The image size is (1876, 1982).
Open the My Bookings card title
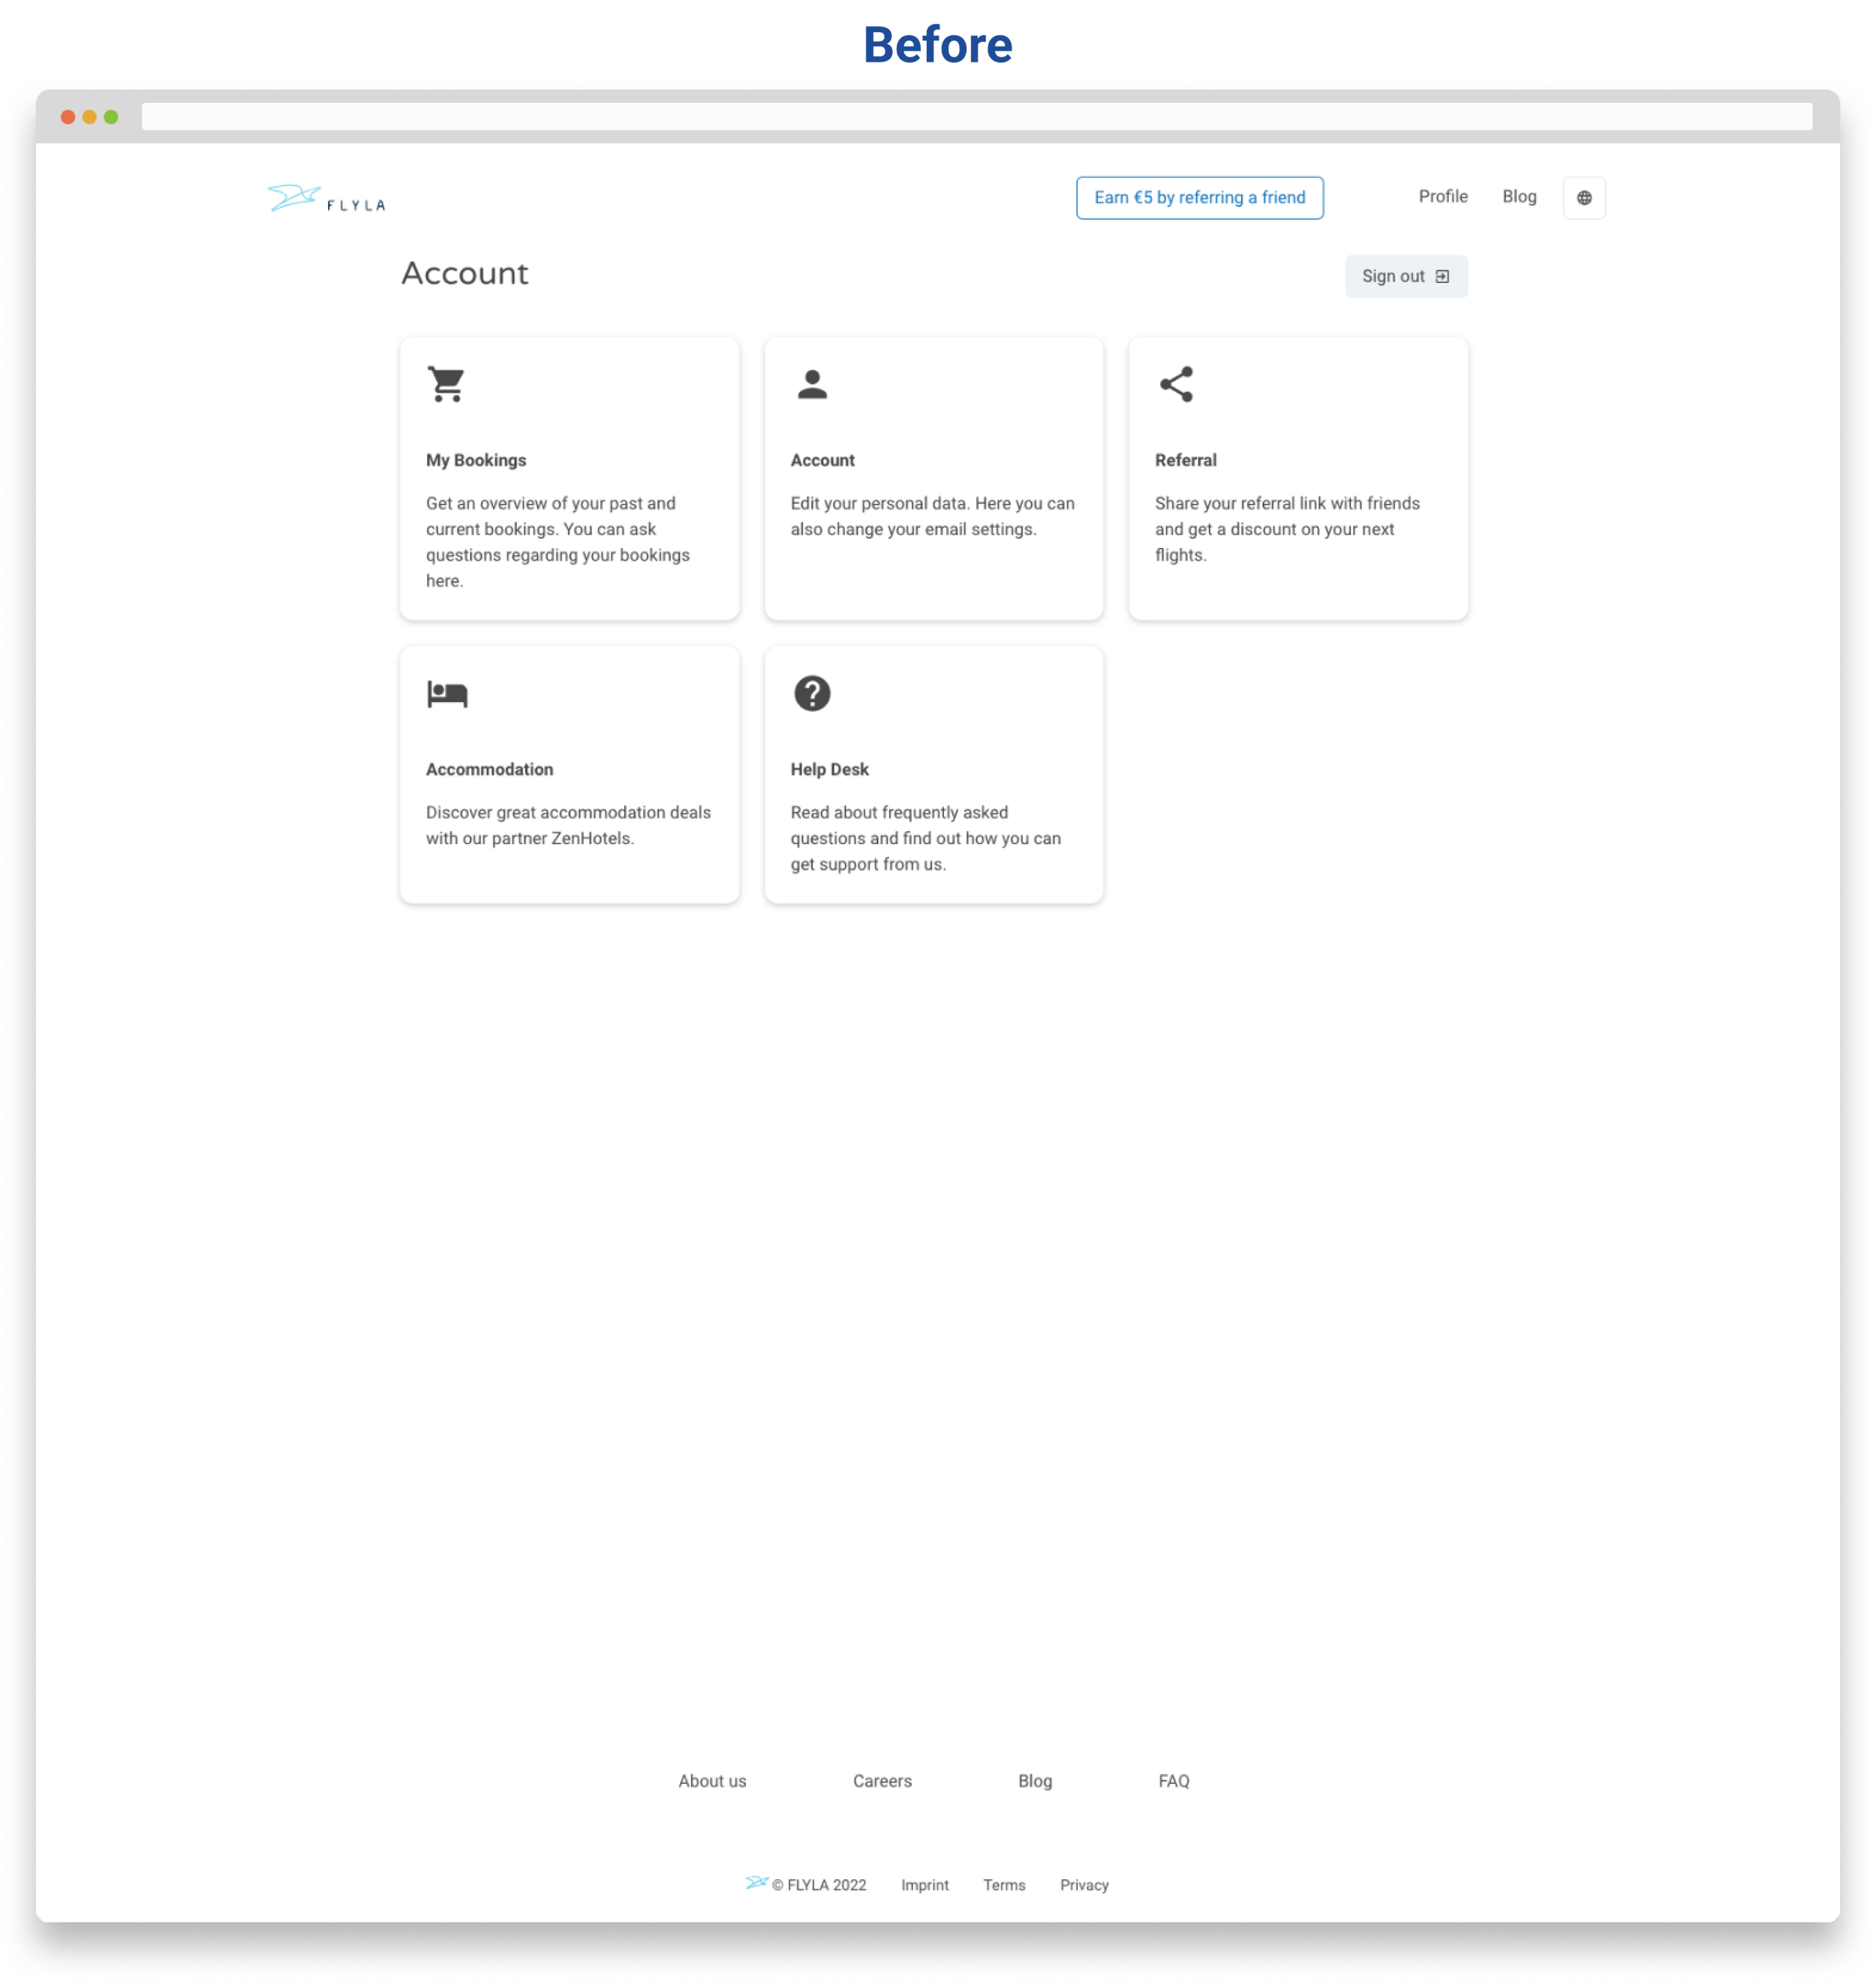[476, 460]
